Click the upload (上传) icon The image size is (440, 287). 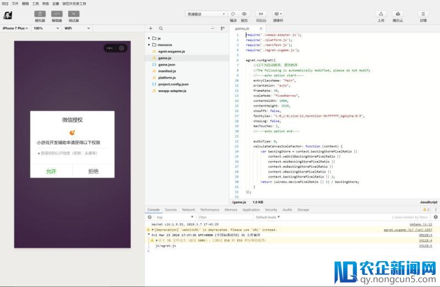coord(381,14)
